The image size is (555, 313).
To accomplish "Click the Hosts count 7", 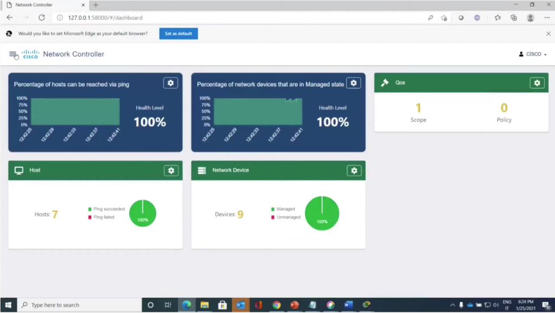I will coord(55,214).
